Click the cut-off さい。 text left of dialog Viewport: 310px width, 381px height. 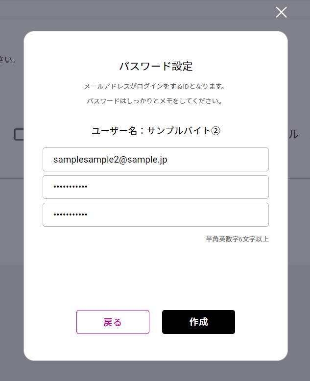click(8, 60)
